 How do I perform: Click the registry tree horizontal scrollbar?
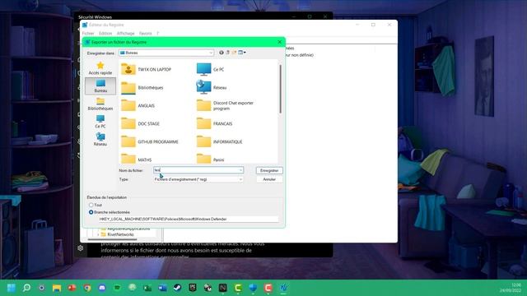112,239
